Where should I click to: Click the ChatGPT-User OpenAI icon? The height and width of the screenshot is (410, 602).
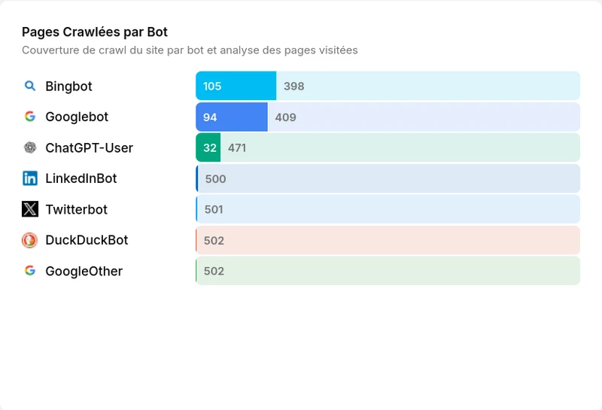(x=30, y=147)
